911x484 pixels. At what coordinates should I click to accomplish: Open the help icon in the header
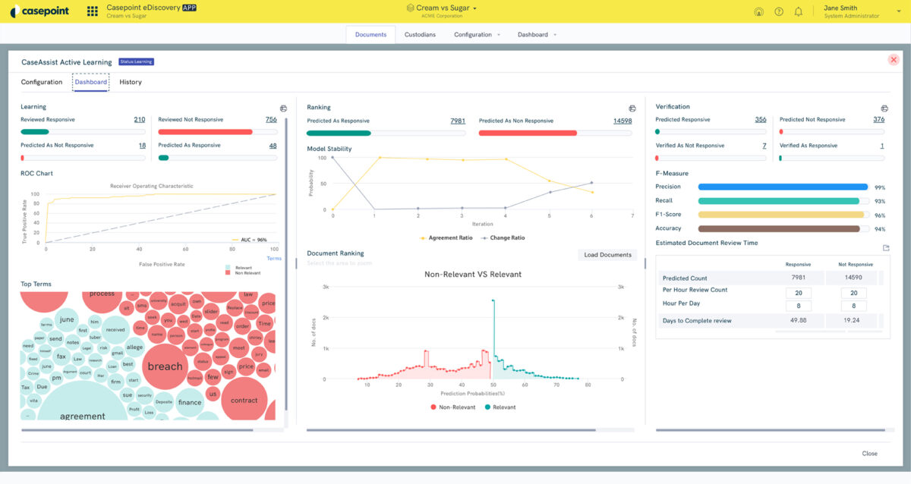(778, 11)
